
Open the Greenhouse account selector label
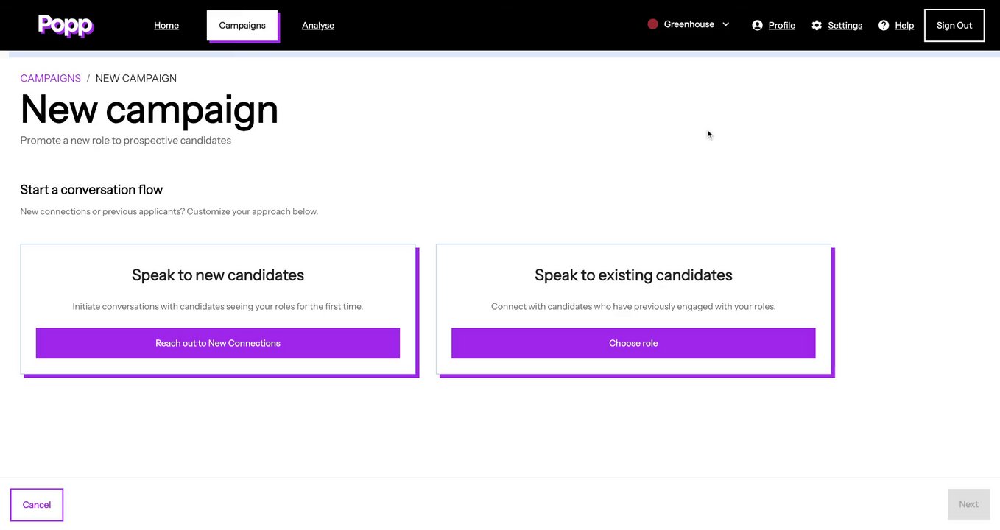pos(689,24)
